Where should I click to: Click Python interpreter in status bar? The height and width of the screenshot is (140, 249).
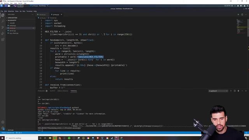point(8,133)
